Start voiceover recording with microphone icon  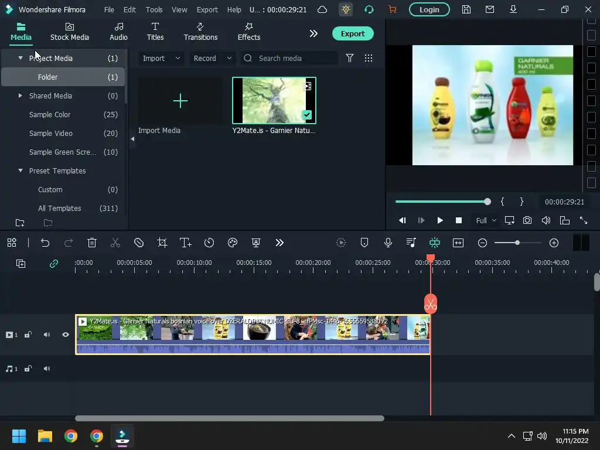click(x=388, y=243)
